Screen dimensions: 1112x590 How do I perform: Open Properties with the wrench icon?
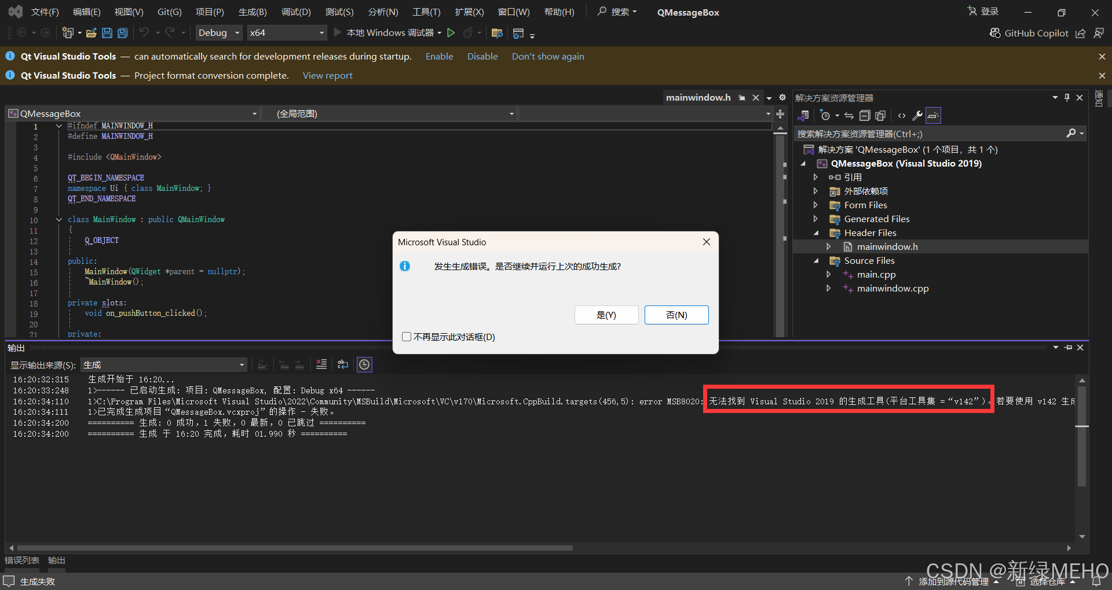coord(917,116)
